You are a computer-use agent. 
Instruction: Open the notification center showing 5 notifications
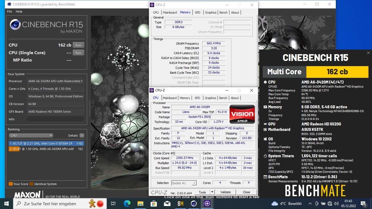point(364,204)
